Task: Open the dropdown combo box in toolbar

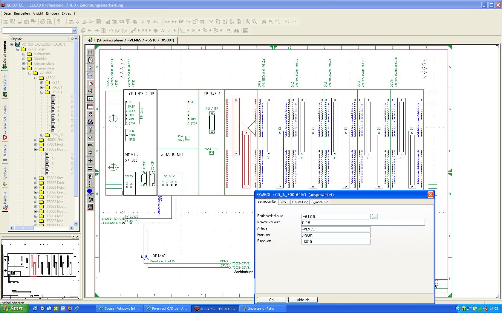Action: 74,31
